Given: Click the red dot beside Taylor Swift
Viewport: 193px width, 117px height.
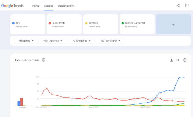Looking at the screenshot, I should point(50,23).
